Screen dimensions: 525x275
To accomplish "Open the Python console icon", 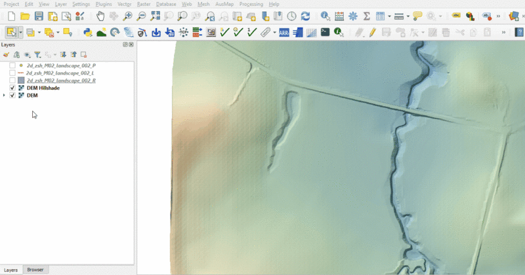I will click(87, 32).
